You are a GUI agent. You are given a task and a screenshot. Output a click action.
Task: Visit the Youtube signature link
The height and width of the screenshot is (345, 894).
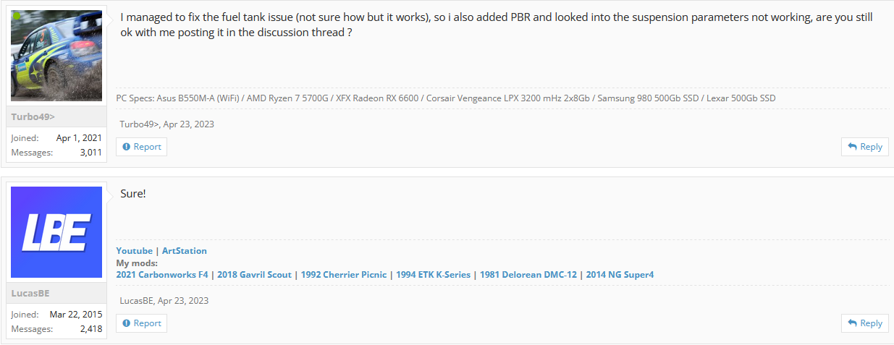coord(134,251)
